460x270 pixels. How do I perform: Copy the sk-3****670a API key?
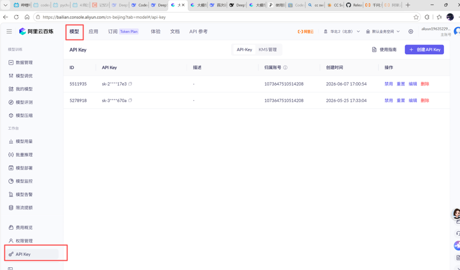tap(130, 100)
